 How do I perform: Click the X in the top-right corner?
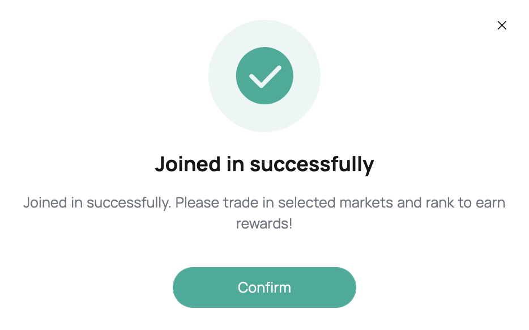click(x=502, y=26)
